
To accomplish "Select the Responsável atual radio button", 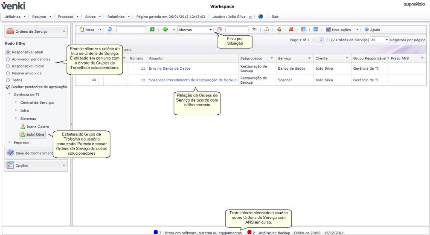I will (x=8, y=52).
